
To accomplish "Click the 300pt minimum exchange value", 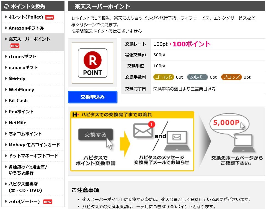I will 159,55.
